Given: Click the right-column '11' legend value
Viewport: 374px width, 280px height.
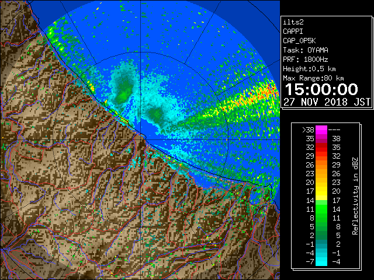Looking at the screenshot, I should pos(337,218).
